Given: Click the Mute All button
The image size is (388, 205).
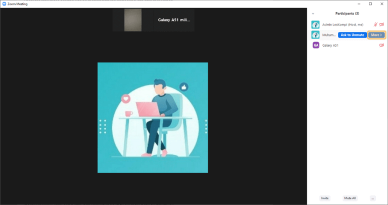Looking at the screenshot, I should point(350,198).
